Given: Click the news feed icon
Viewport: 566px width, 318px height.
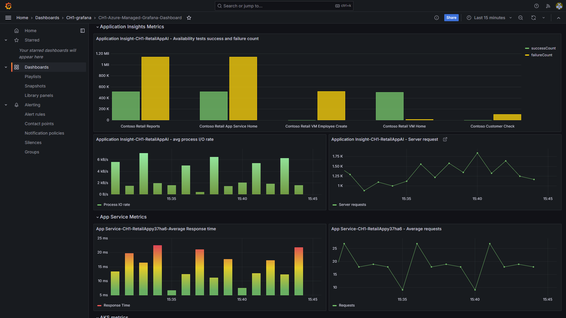Looking at the screenshot, I should point(548,6).
